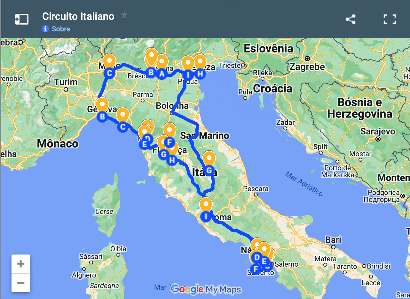Star the Circuito Italiano map

(x=124, y=15)
